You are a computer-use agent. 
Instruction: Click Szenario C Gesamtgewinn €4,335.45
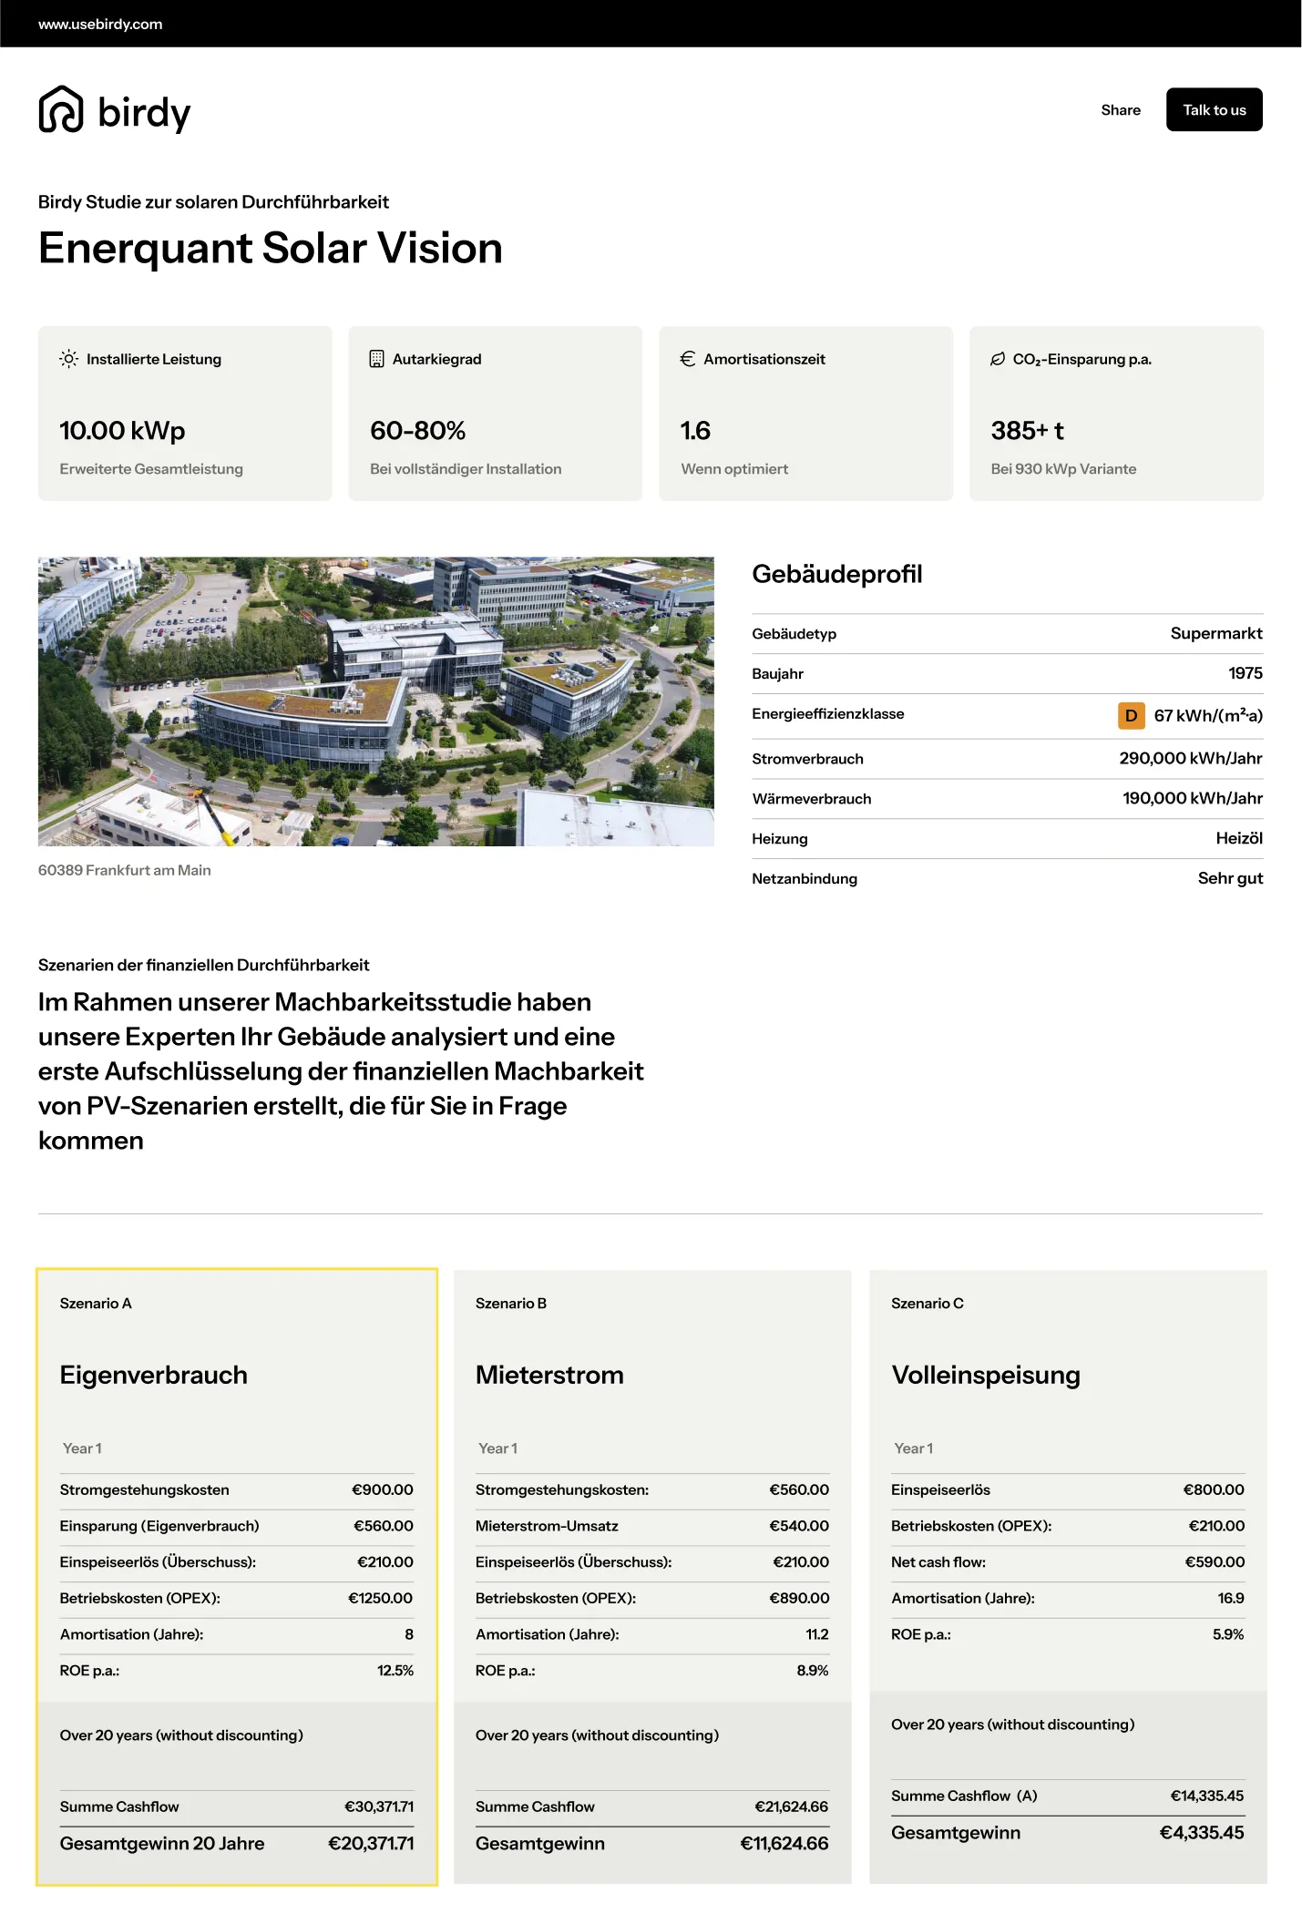[x=1068, y=1832]
